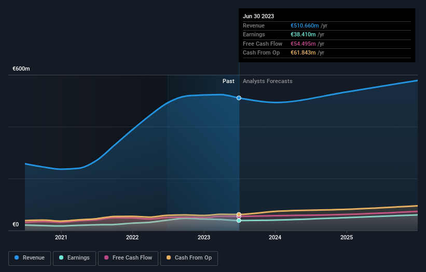426x272 pixels.
Task: Click the €0 y-axis label
Action: click(x=16, y=224)
